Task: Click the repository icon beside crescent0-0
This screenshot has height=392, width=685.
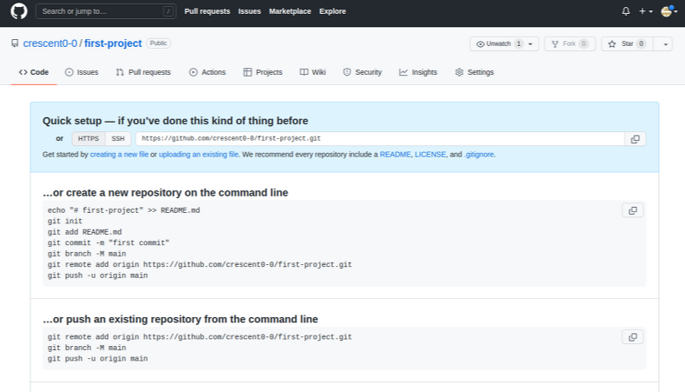Action: point(15,43)
